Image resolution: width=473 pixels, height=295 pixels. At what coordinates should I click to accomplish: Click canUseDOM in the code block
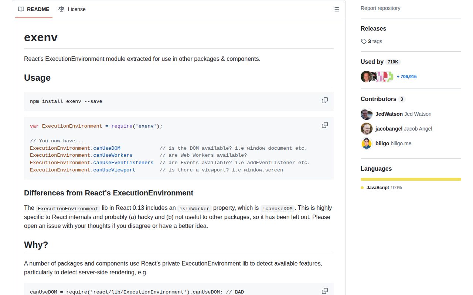click(x=107, y=148)
